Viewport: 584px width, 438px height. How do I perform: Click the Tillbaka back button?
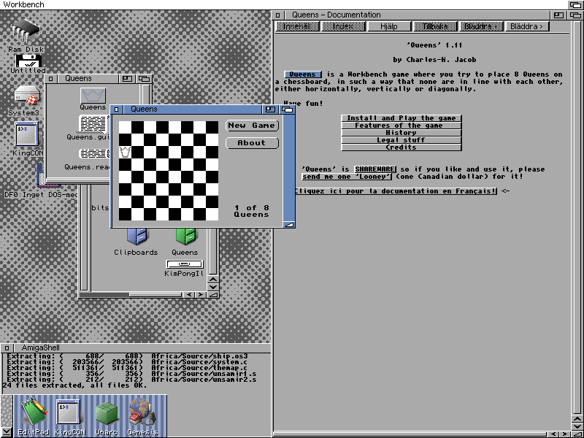(x=435, y=26)
